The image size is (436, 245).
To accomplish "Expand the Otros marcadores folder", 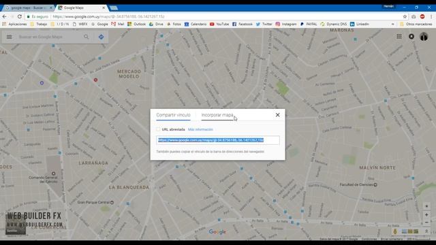I will coord(416,24).
